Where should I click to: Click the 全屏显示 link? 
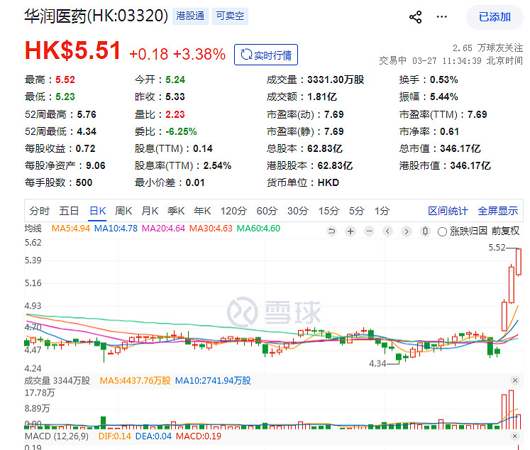click(498, 211)
